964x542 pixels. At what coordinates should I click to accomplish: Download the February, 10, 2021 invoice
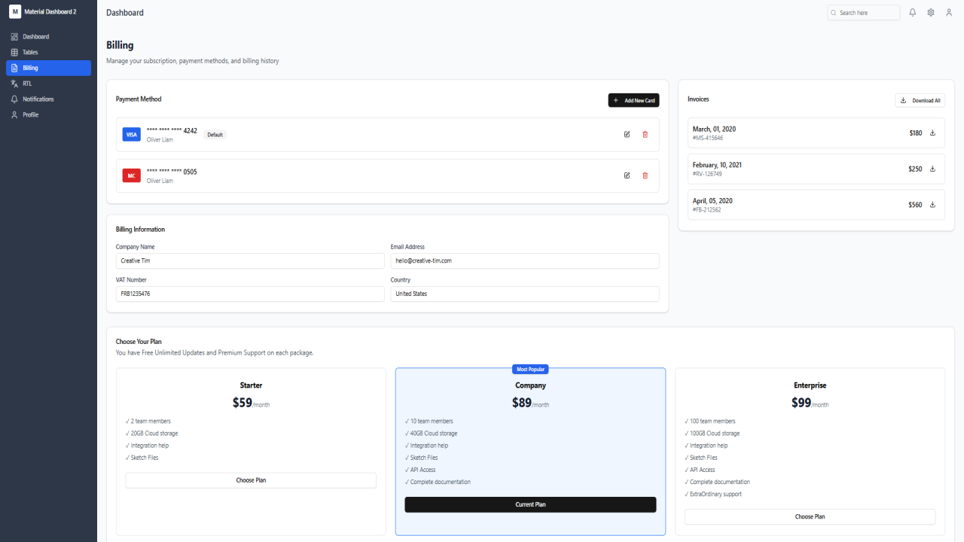click(x=932, y=169)
